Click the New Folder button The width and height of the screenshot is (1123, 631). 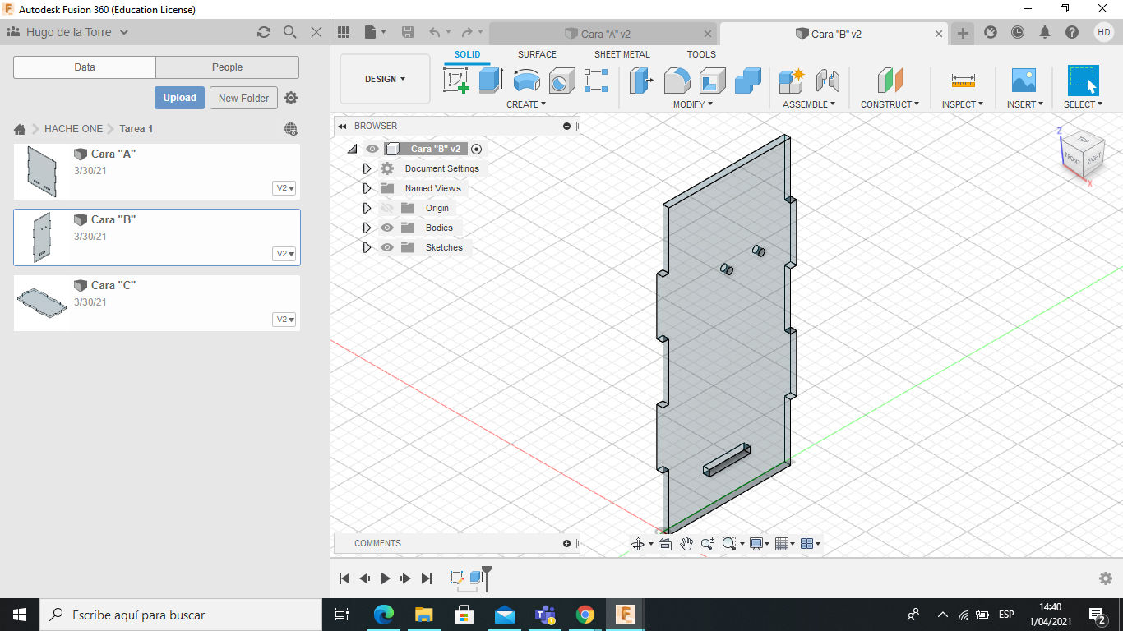point(243,98)
